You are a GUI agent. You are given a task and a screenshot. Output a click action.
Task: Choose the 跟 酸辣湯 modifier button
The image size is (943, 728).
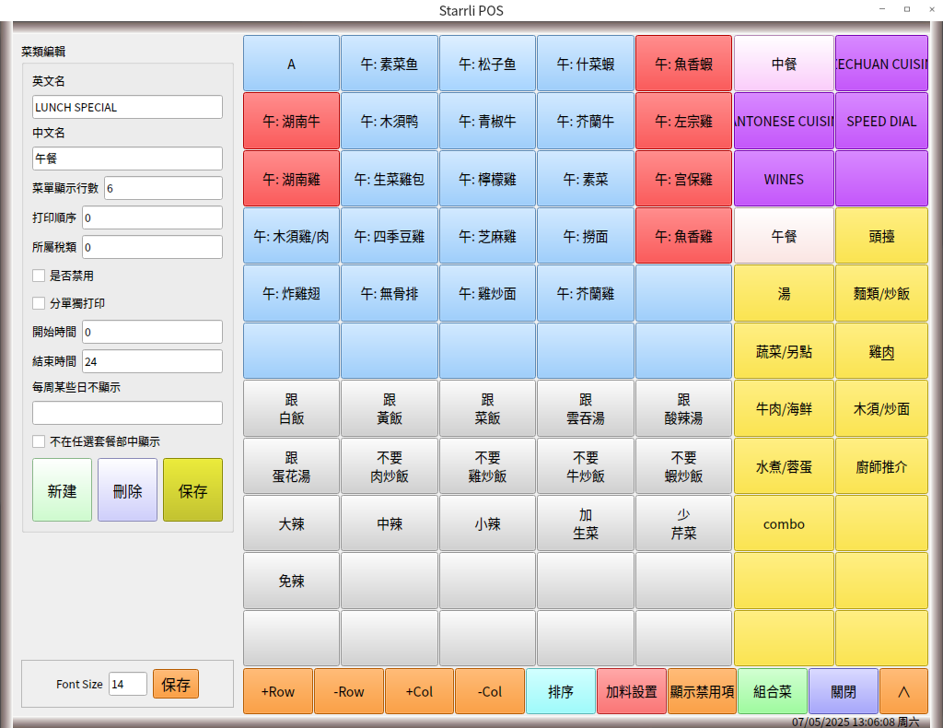coord(683,409)
